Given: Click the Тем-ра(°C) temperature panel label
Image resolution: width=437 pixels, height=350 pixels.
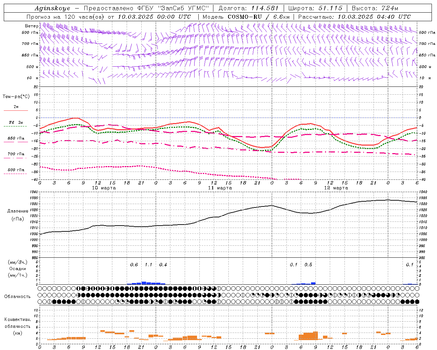Looking at the screenshot, I should [16, 97].
